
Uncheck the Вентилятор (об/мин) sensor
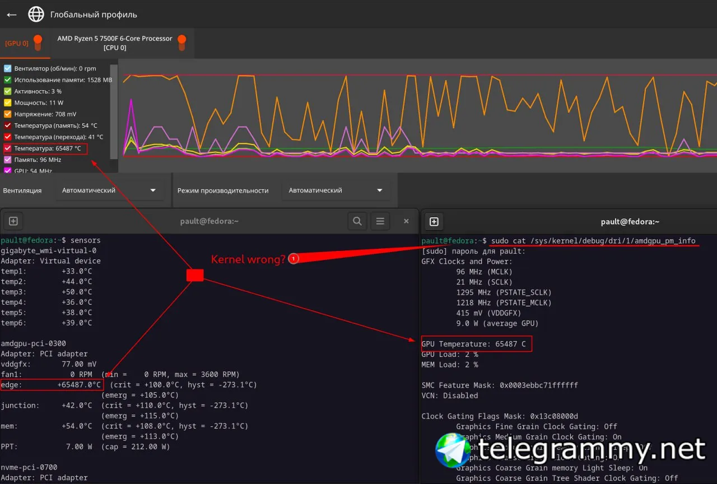point(8,68)
